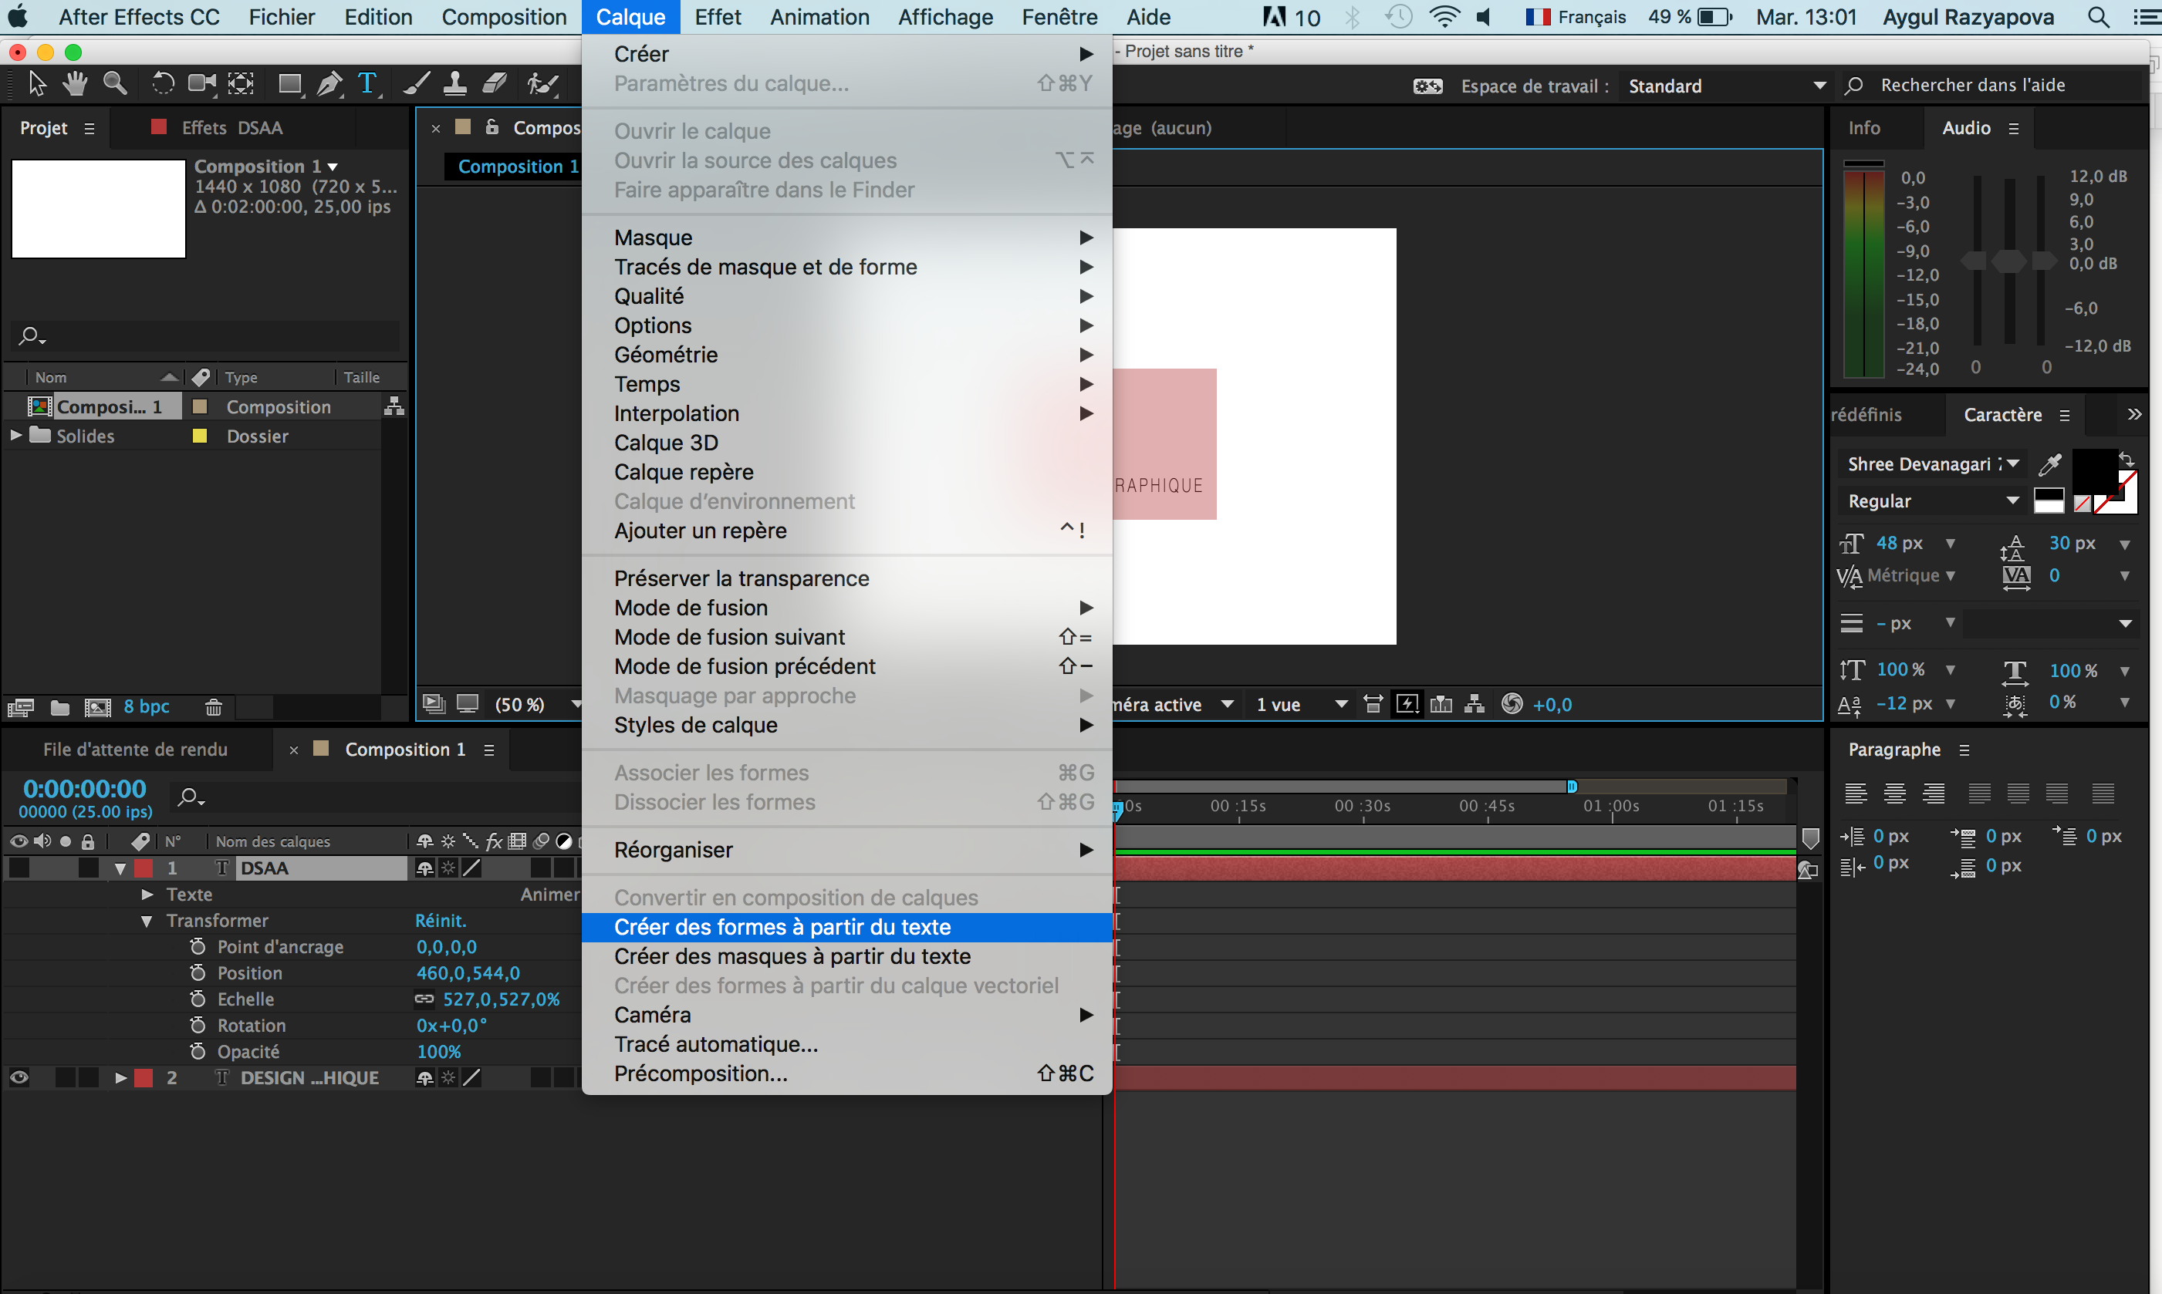Screen dimensions: 2162x1294
Task: Select the Eraser tool
Action: [x=495, y=84]
